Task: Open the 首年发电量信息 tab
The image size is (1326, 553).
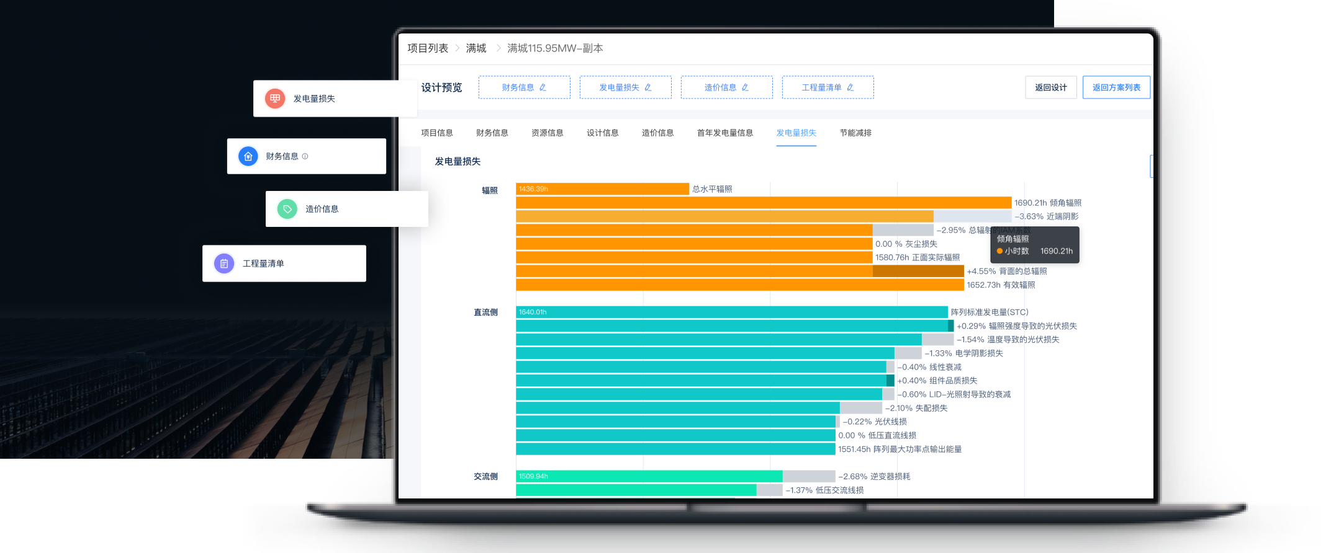Action: click(724, 133)
